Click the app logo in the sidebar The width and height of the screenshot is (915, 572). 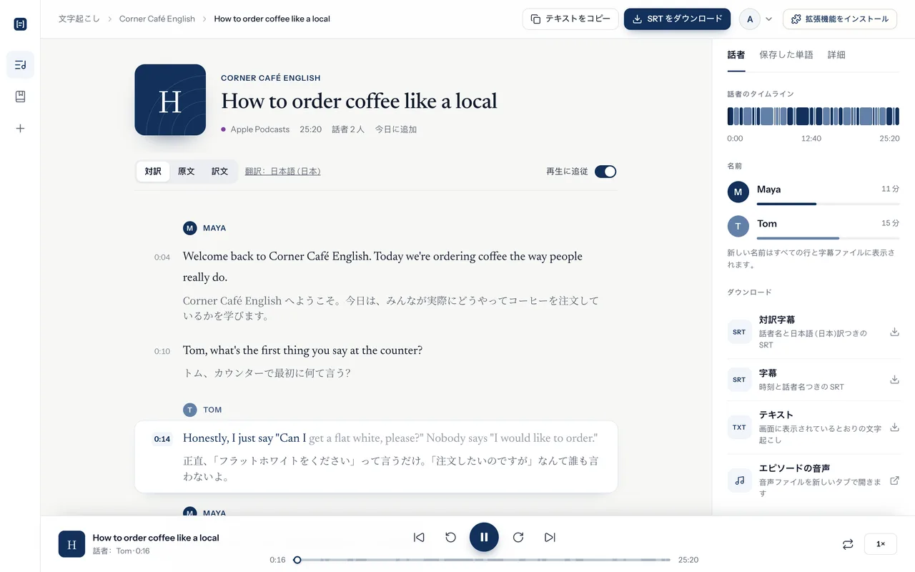(x=20, y=24)
